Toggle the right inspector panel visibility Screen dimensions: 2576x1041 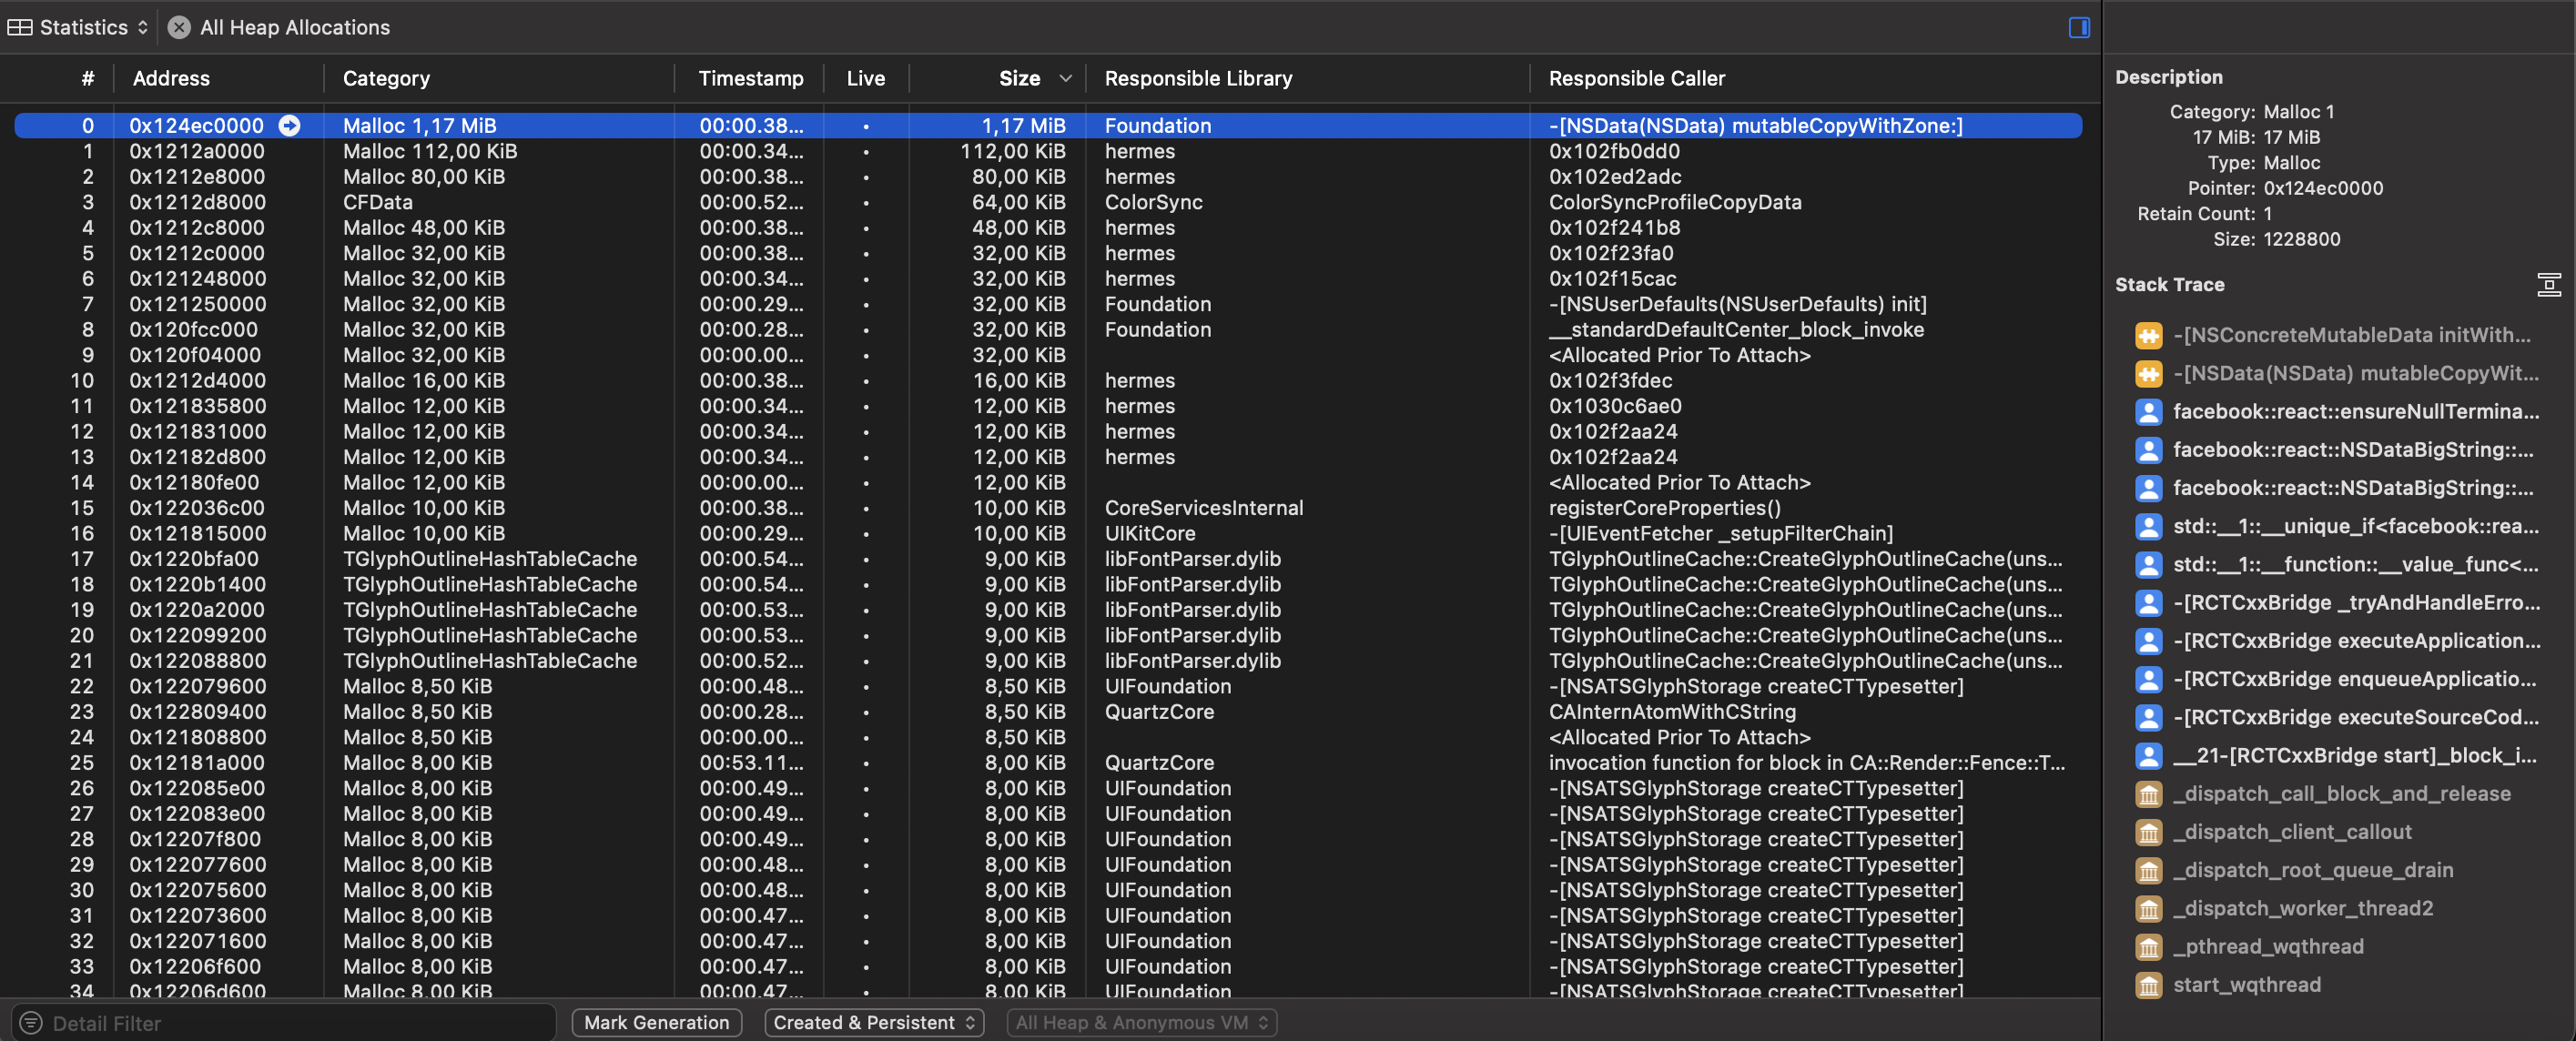[x=2078, y=27]
